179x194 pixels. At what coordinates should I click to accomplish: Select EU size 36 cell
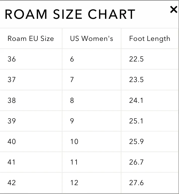pyautogui.click(x=31, y=59)
